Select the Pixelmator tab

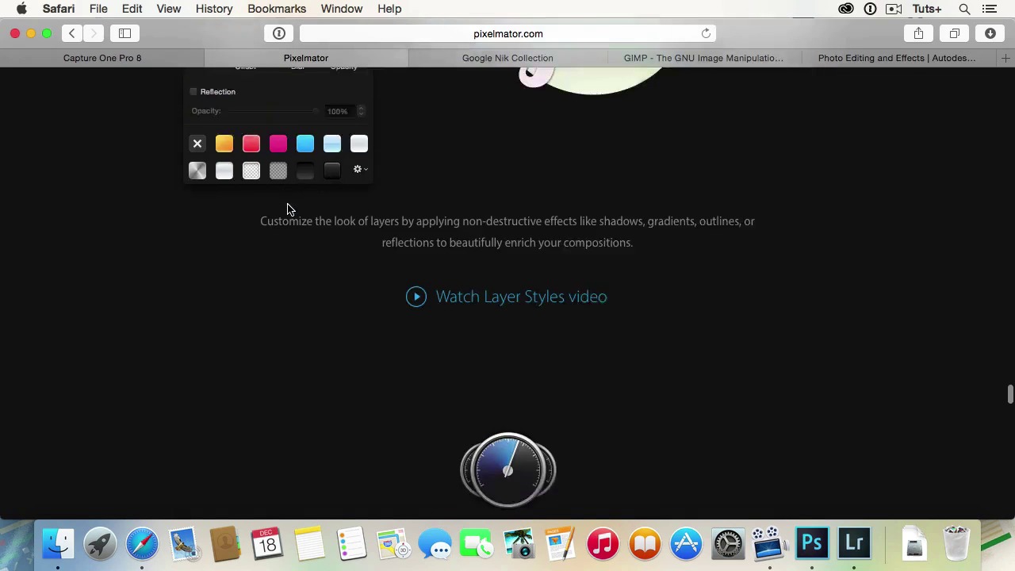[x=306, y=58]
